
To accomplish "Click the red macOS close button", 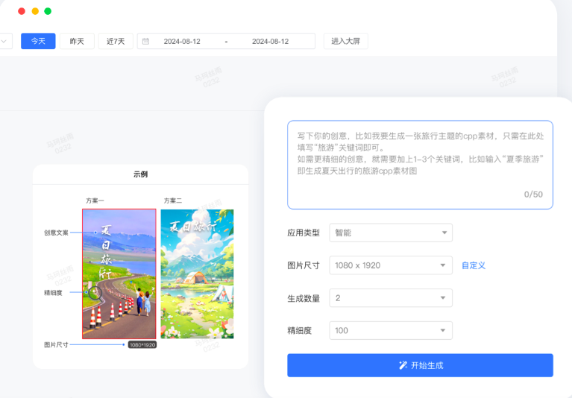I will point(21,11).
